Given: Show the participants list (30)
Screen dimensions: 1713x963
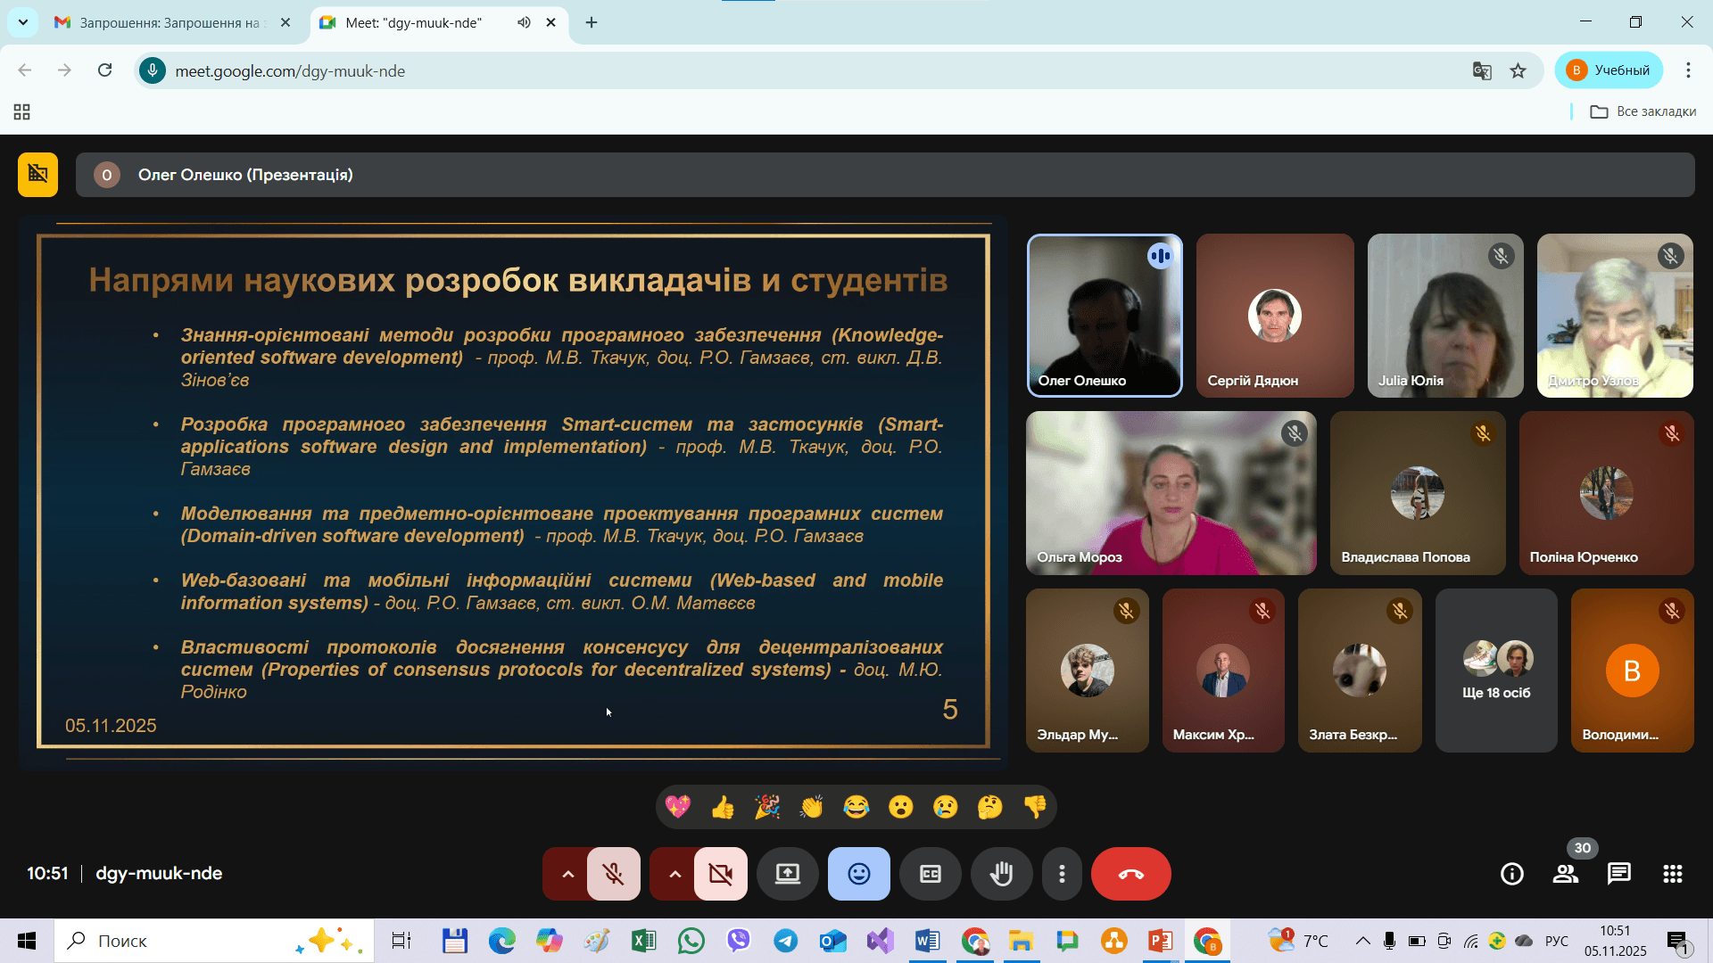Looking at the screenshot, I should tap(1566, 874).
